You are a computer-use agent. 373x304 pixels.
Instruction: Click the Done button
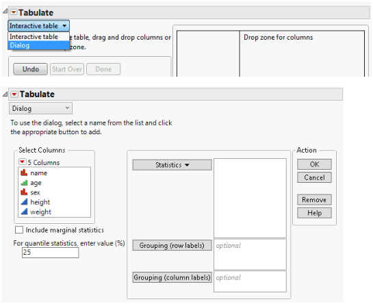(x=103, y=69)
